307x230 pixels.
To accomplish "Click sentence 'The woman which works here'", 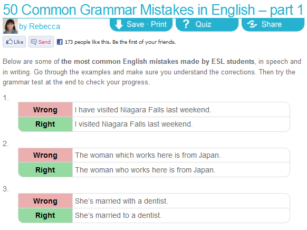I will (148, 155).
